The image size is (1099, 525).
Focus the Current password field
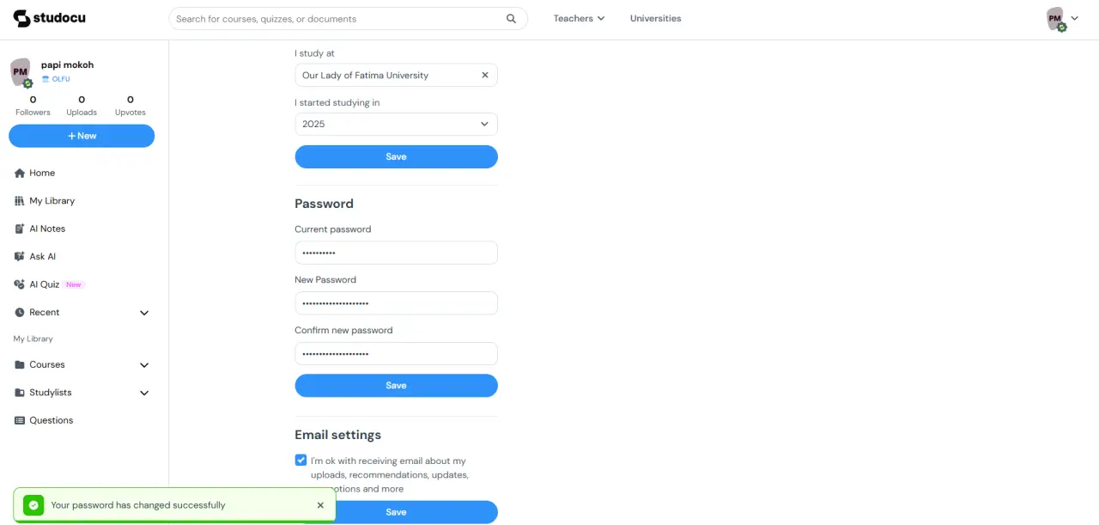pos(396,253)
